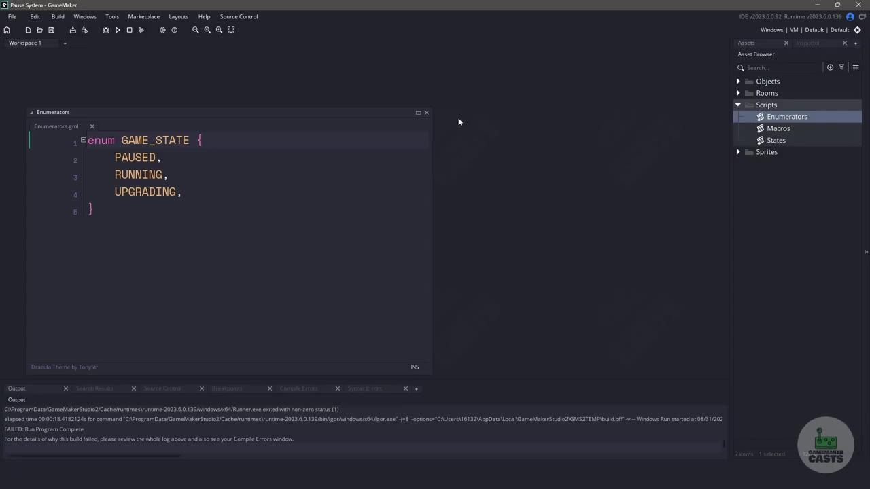Open an existing project folder icon
The height and width of the screenshot is (489, 870).
(x=39, y=30)
